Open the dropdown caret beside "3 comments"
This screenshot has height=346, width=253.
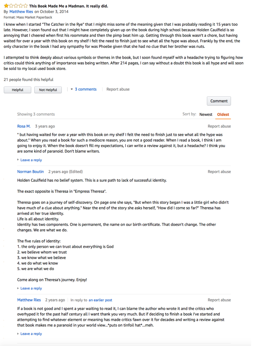pos(72,89)
